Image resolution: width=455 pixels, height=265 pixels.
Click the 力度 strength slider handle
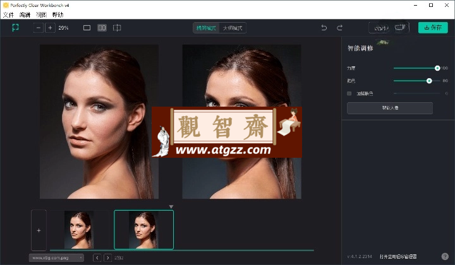(437, 68)
